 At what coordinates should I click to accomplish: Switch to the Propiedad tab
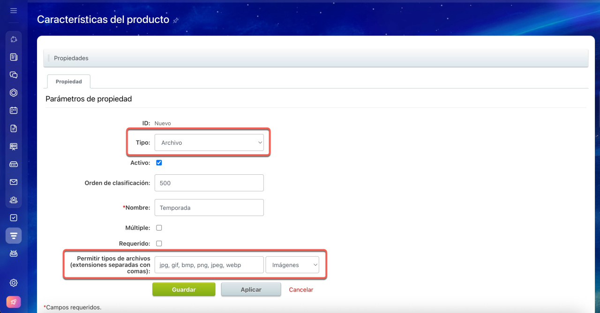[x=69, y=82]
